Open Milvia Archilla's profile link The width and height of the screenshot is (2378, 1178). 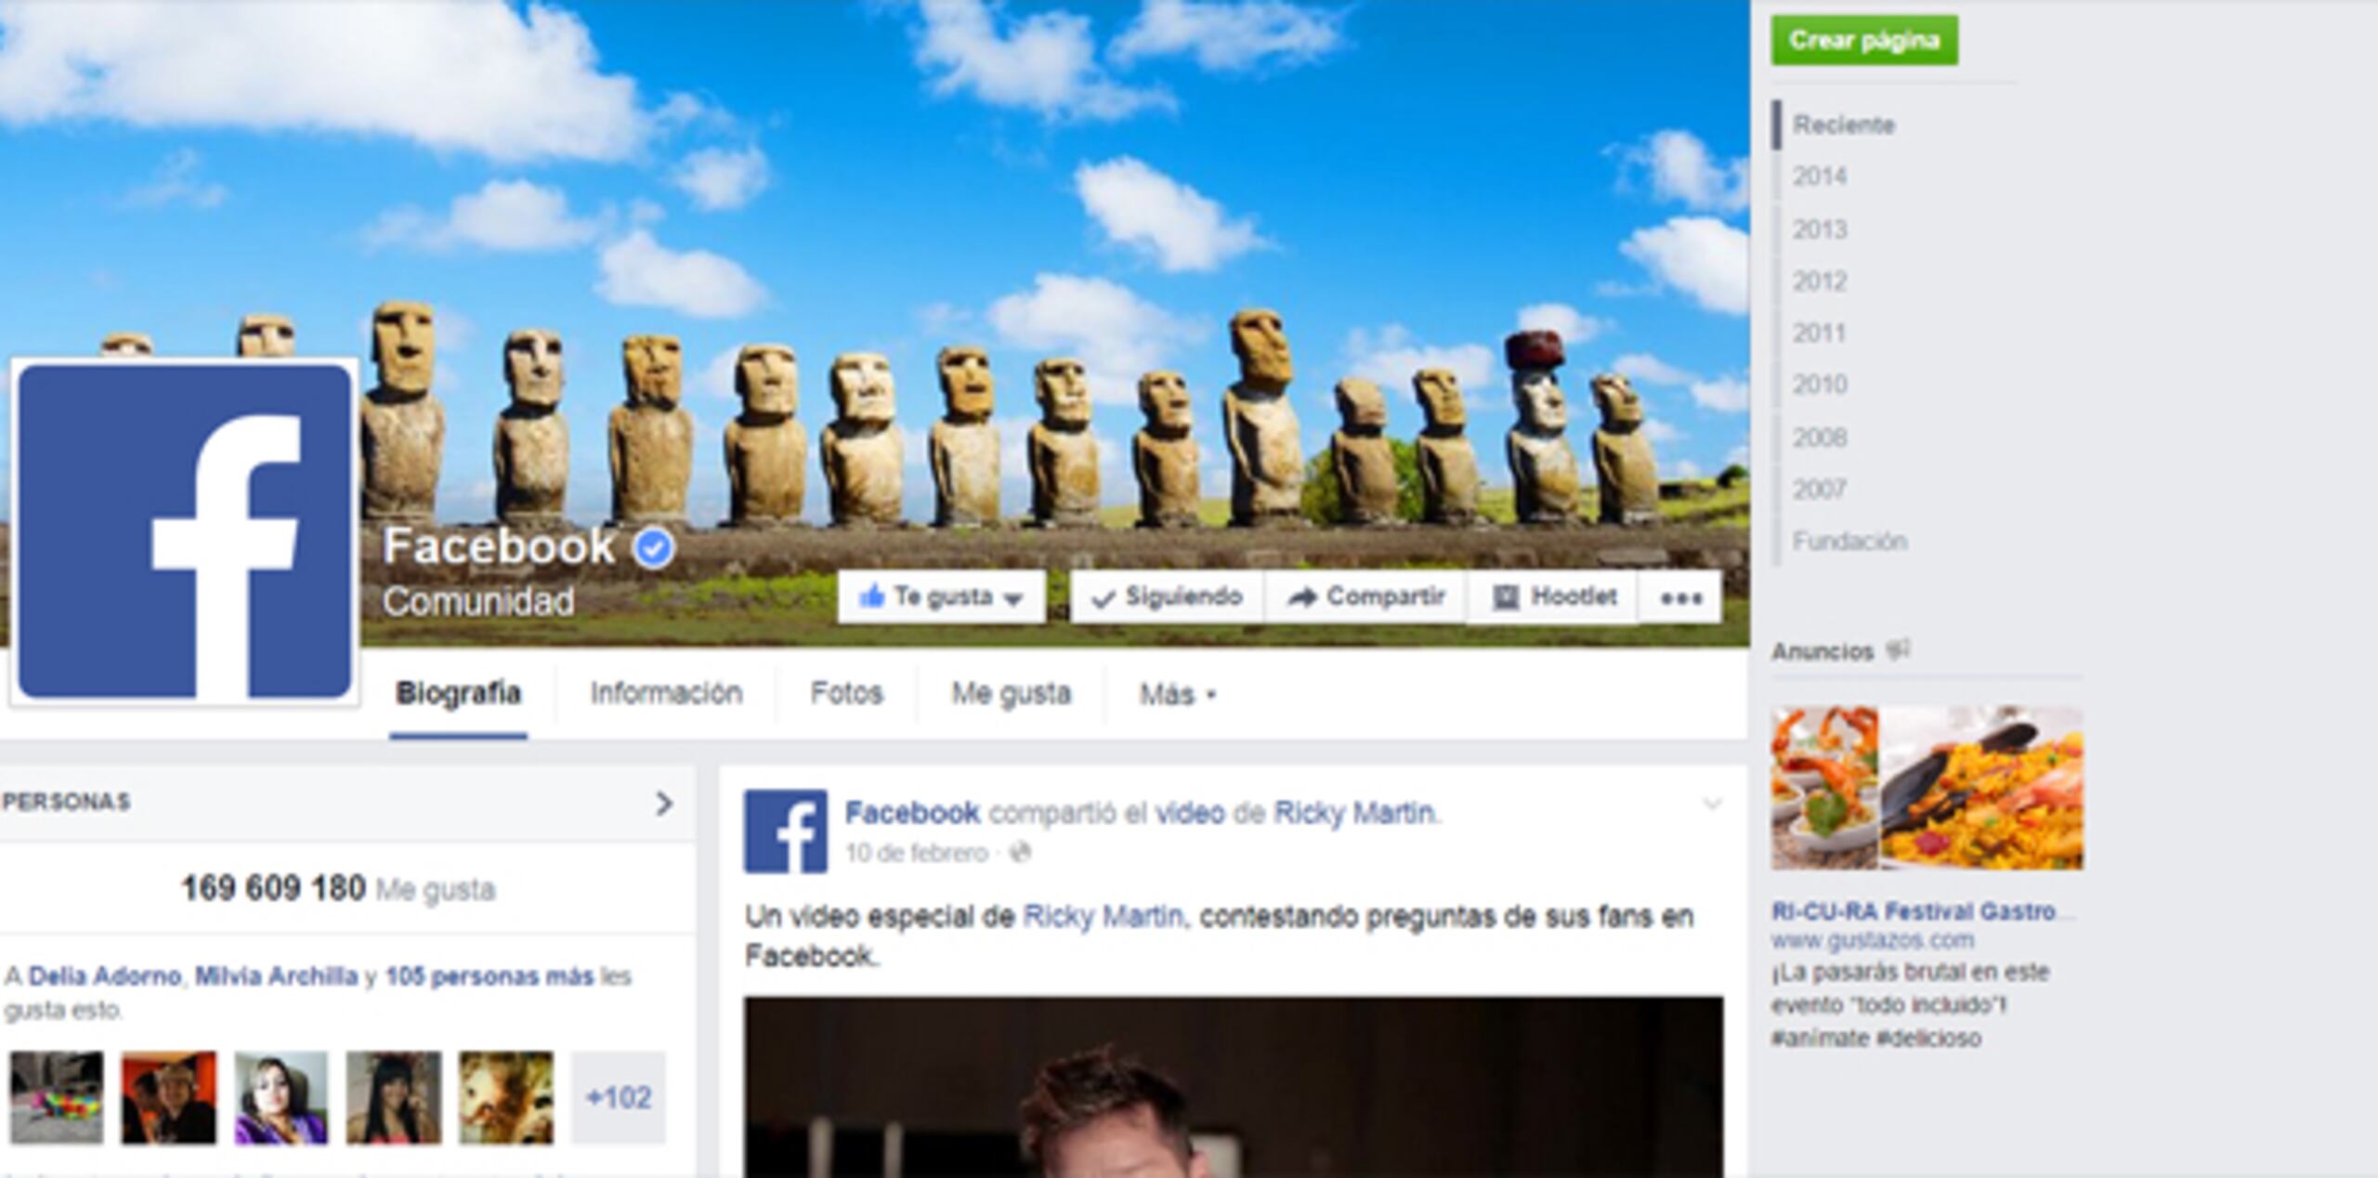276,976
